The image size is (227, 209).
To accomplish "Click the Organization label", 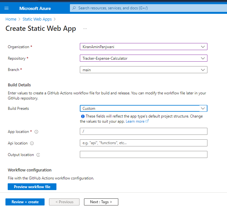I will [19, 47].
